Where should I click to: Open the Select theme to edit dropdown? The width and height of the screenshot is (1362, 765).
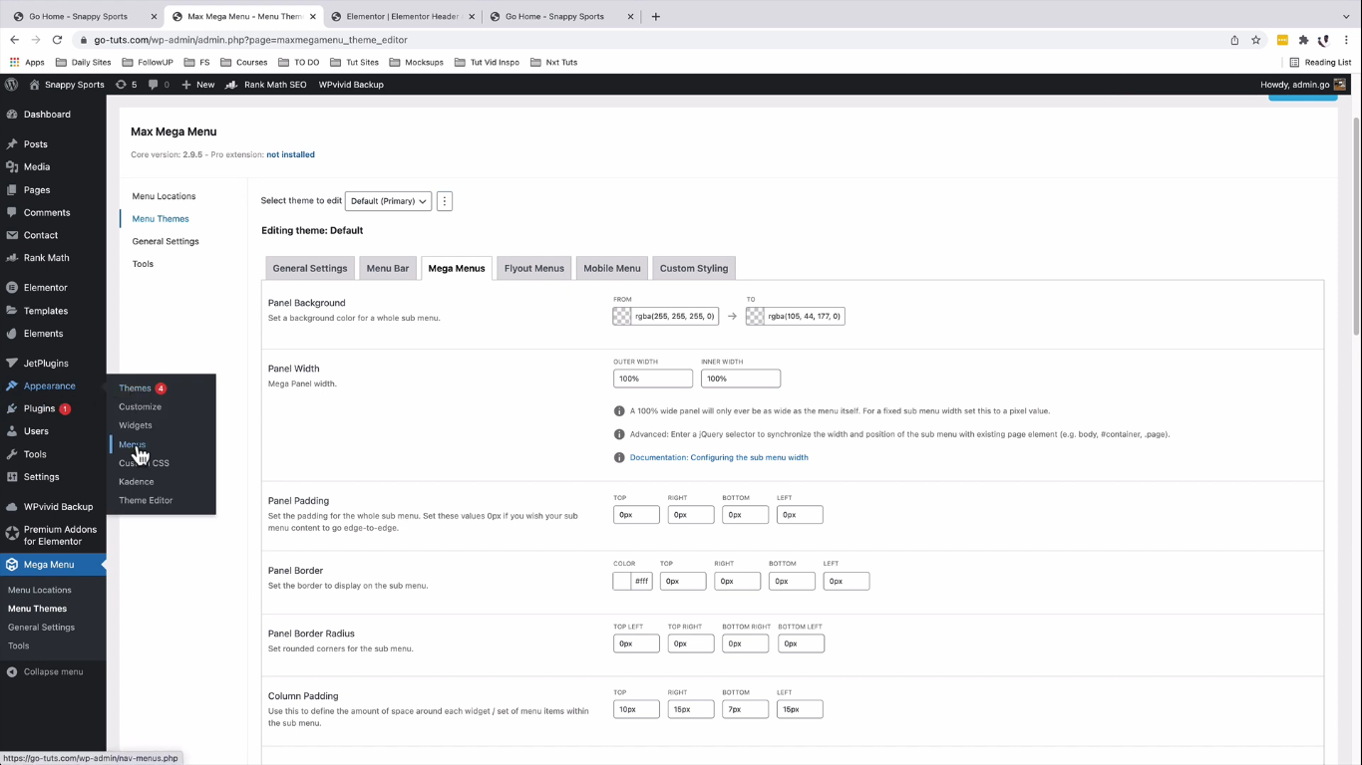(x=388, y=201)
